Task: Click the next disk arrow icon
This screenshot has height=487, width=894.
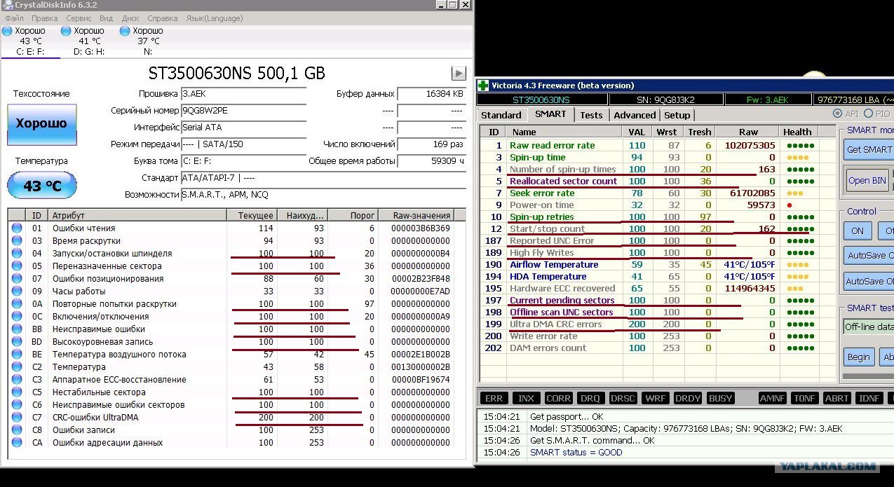Action: (x=459, y=73)
